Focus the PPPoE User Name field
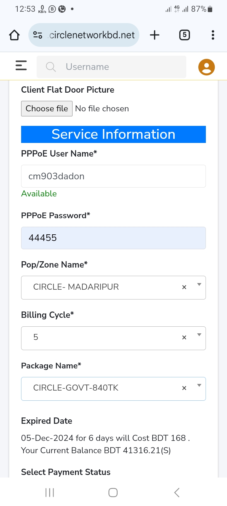The height and width of the screenshot is (506, 227). click(x=113, y=176)
